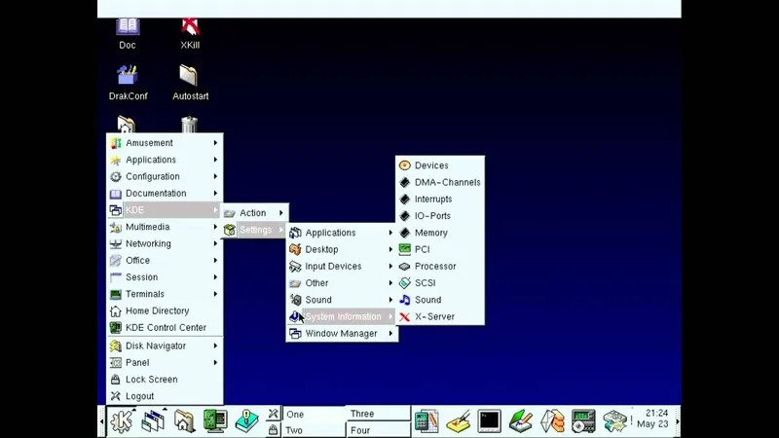Select Processor information entry

coord(440,267)
